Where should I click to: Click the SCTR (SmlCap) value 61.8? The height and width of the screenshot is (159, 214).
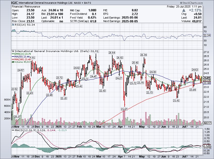tap(93, 21)
